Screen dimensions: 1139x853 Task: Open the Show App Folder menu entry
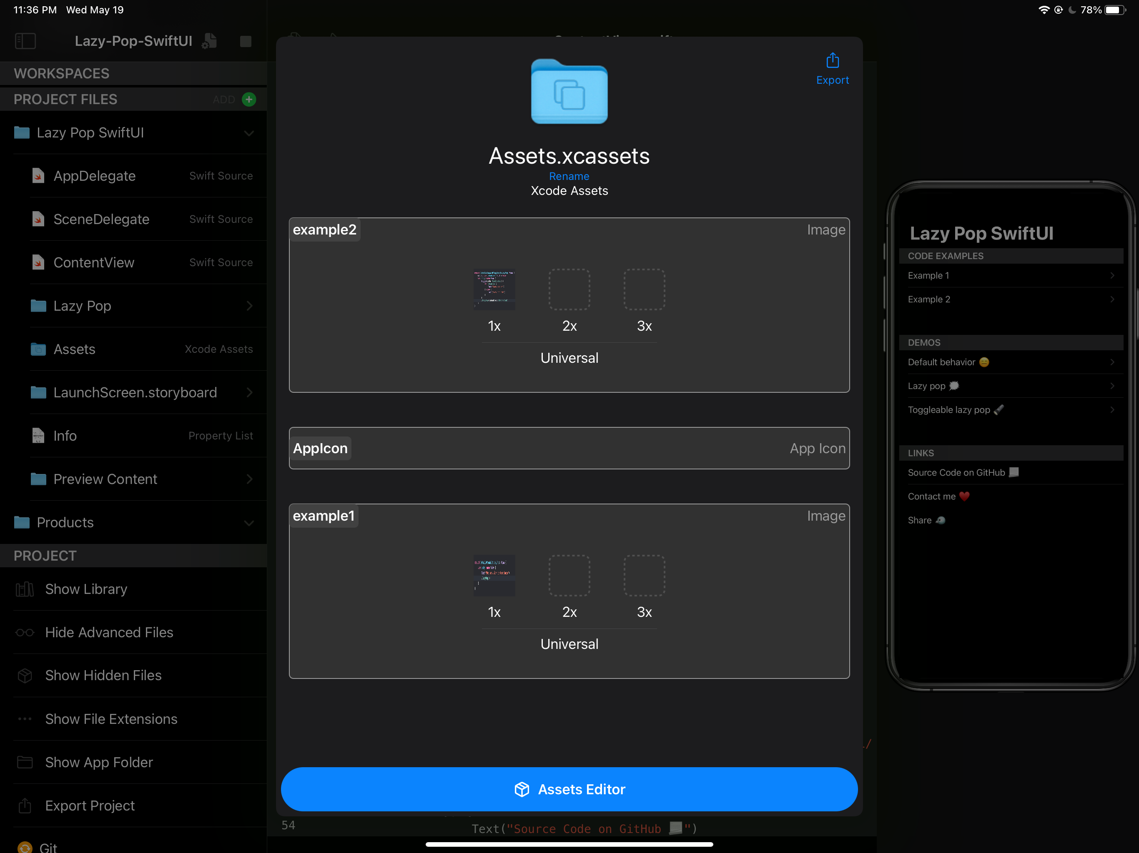coord(99,763)
